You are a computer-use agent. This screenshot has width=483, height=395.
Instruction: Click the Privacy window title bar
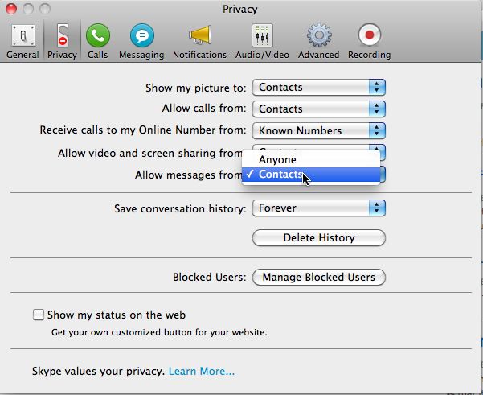point(241,10)
